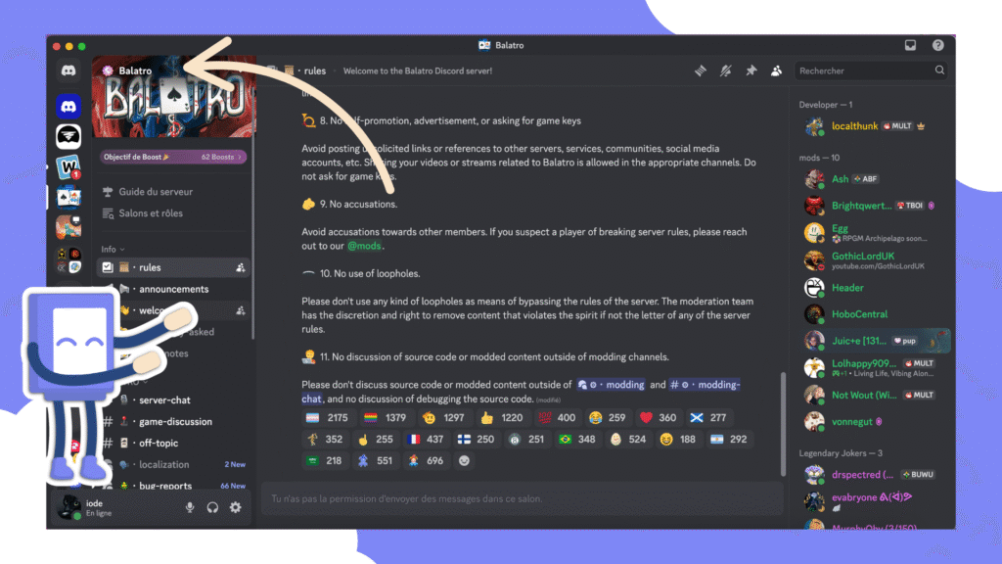This screenshot has width=1002, height=564.
Task: Open iode user avatar in bottom panel
Action: [x=68, y=507]
